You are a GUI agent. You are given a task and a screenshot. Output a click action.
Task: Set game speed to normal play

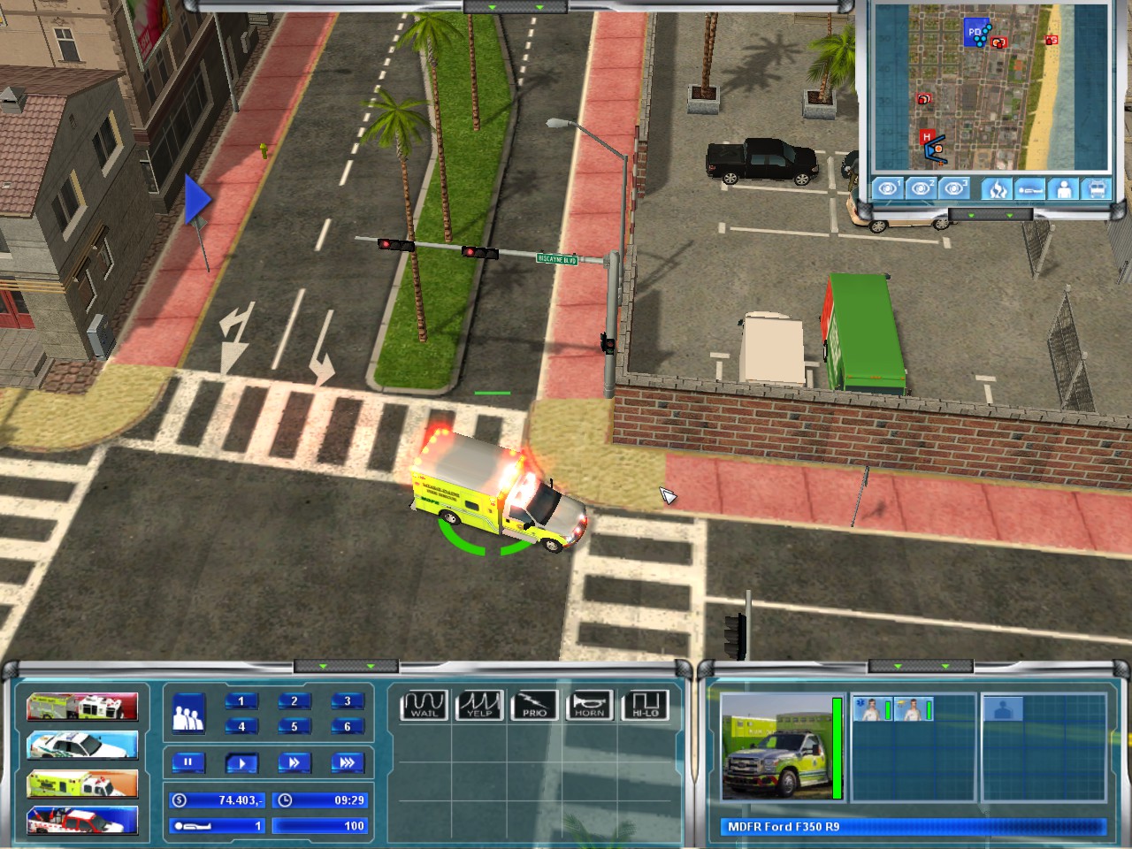[241, 762]
